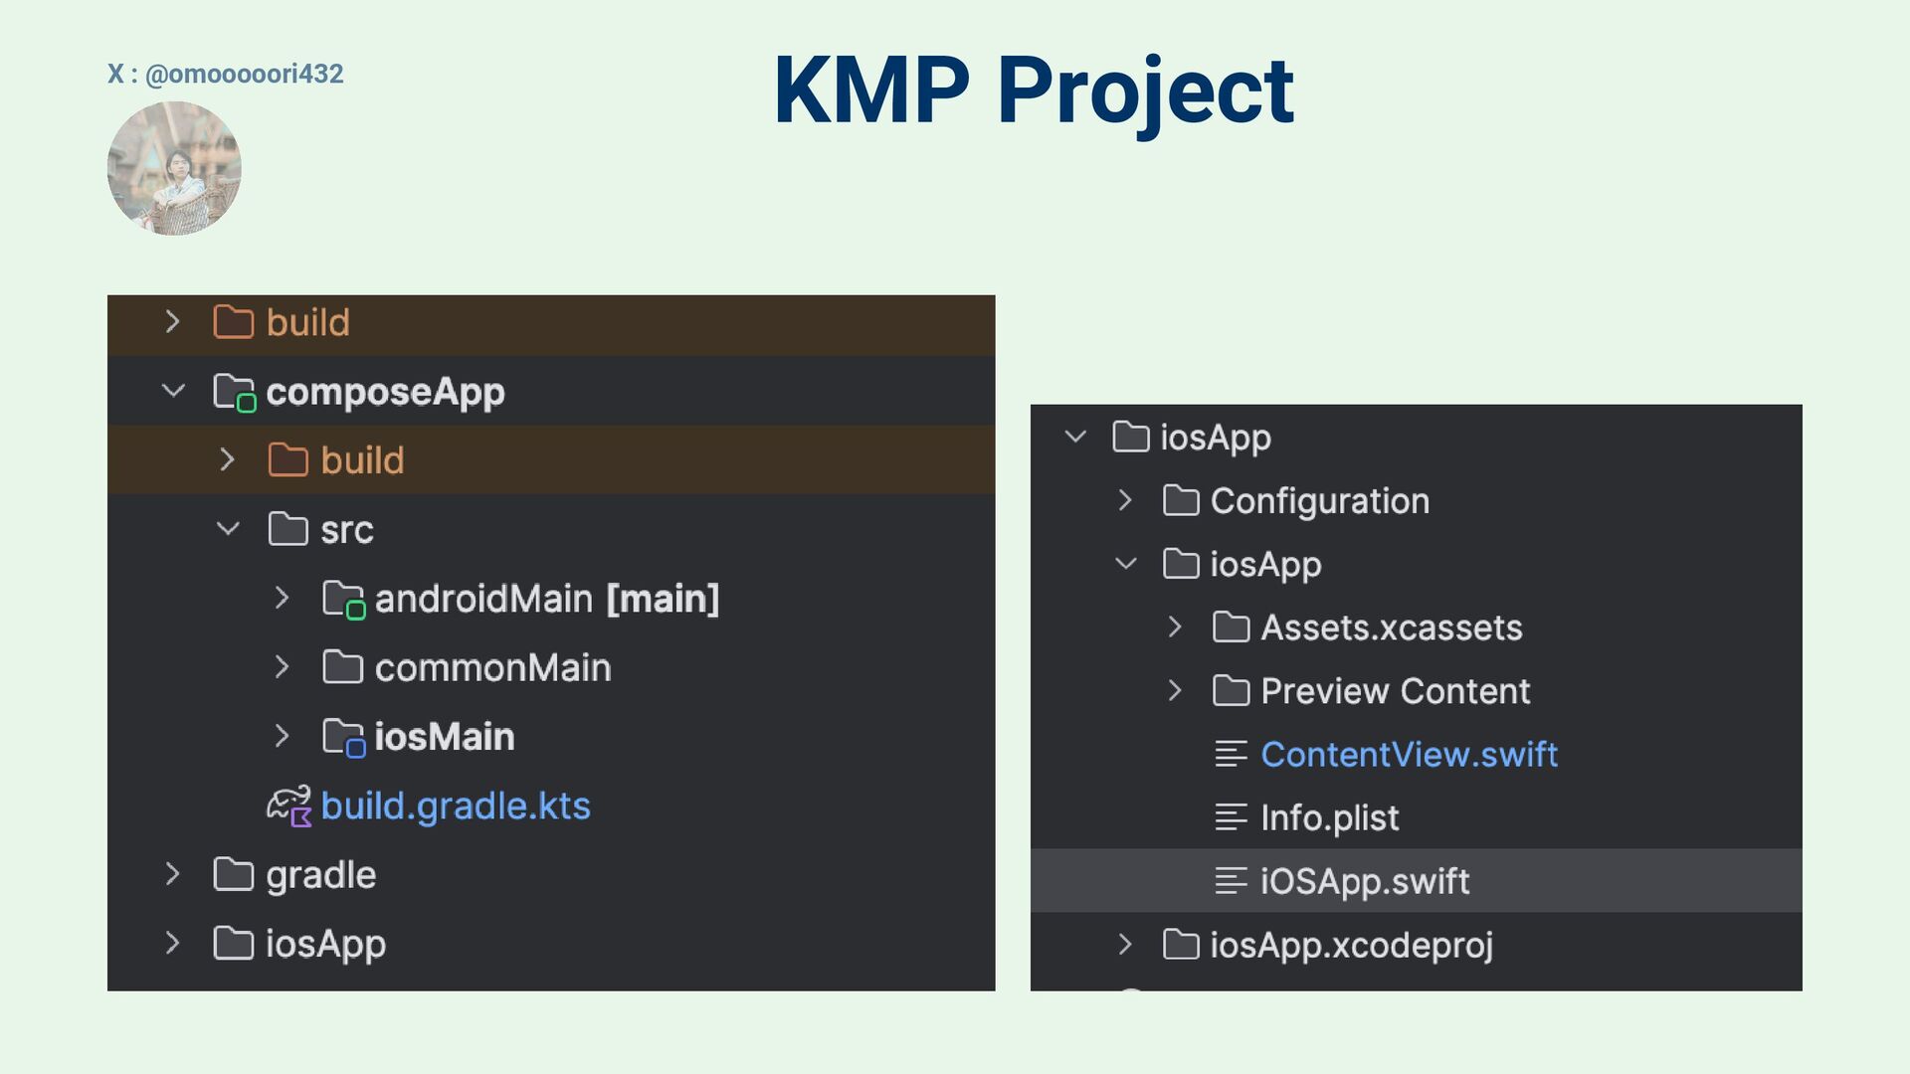
Task: Click the text file icon beside ContentView.swift
Action: click(x=1231, y=755)
